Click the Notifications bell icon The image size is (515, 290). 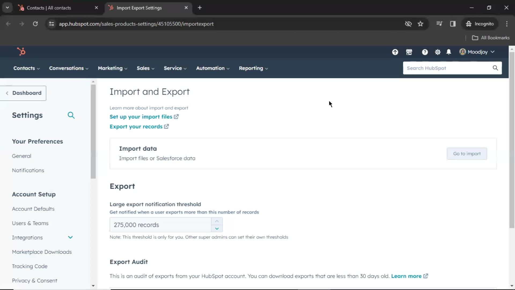(x=448, y=52)
